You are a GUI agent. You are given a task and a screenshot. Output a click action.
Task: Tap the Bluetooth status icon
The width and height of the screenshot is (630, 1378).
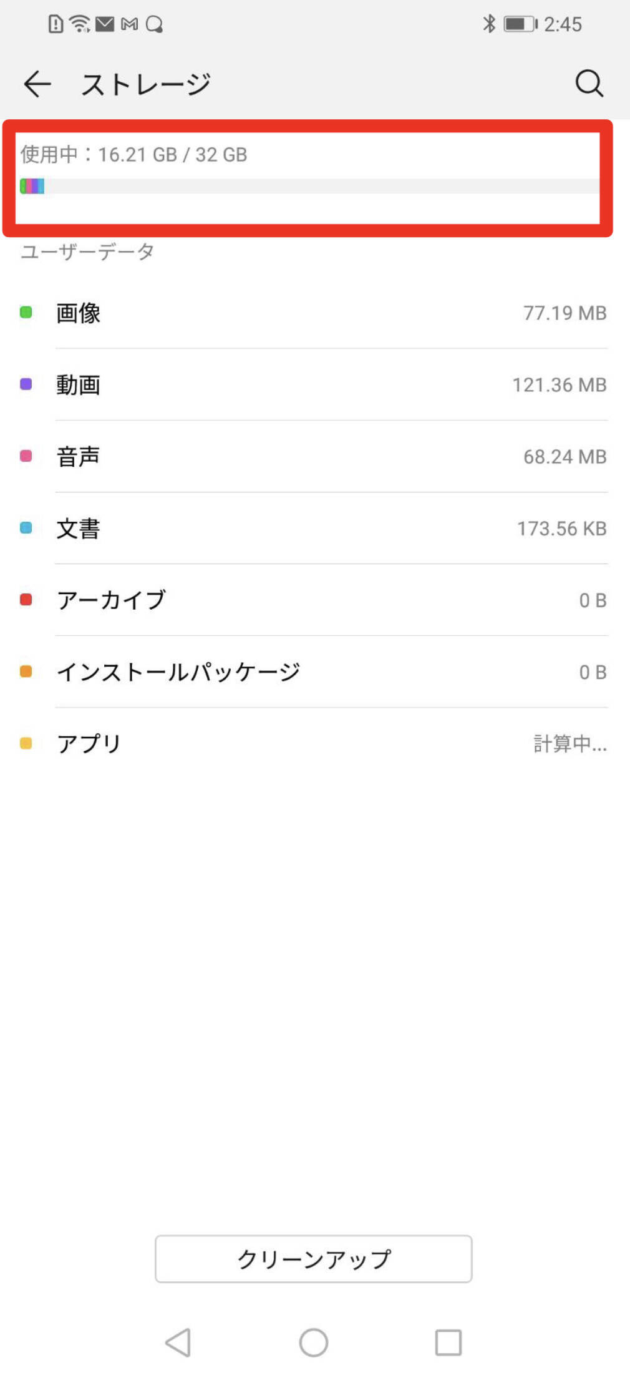(x=489, y=24)
